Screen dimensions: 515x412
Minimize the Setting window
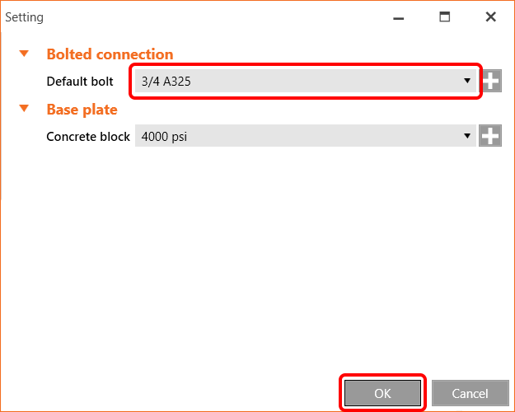pyautogui.click(x=398, y=16)
